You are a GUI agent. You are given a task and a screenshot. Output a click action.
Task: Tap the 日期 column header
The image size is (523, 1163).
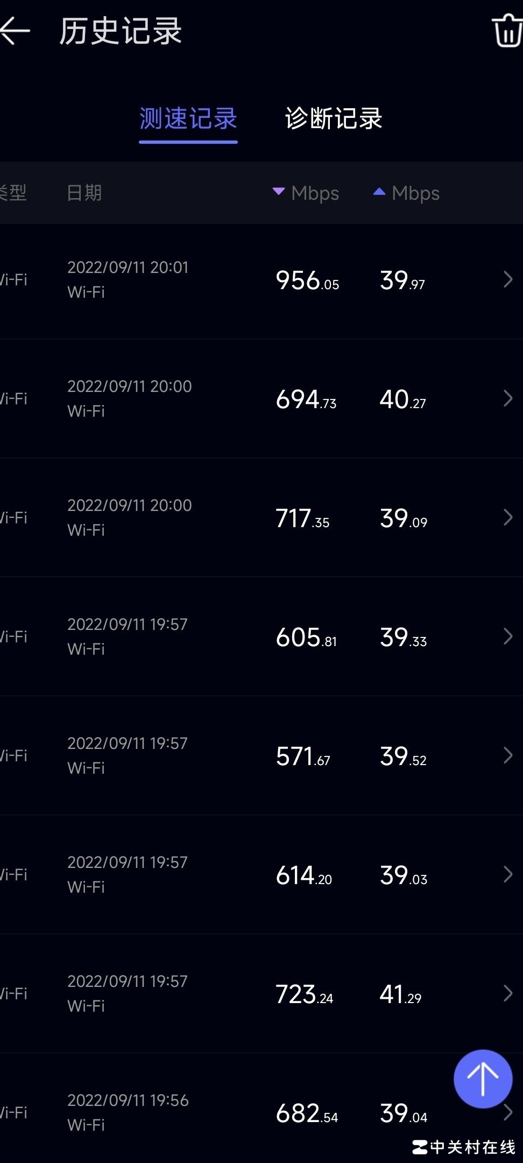tap(84, 193)
